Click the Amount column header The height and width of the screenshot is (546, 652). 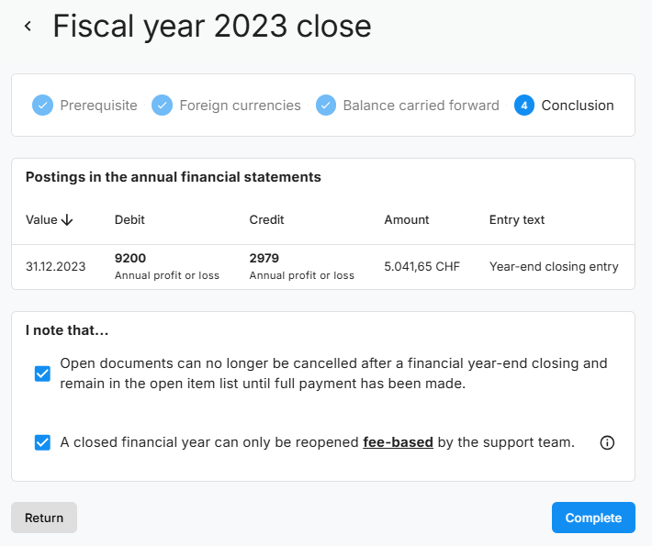tap(407, 220)
